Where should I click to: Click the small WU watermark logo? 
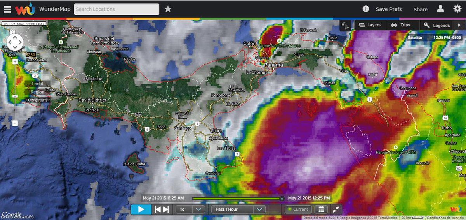coord(456,209)
